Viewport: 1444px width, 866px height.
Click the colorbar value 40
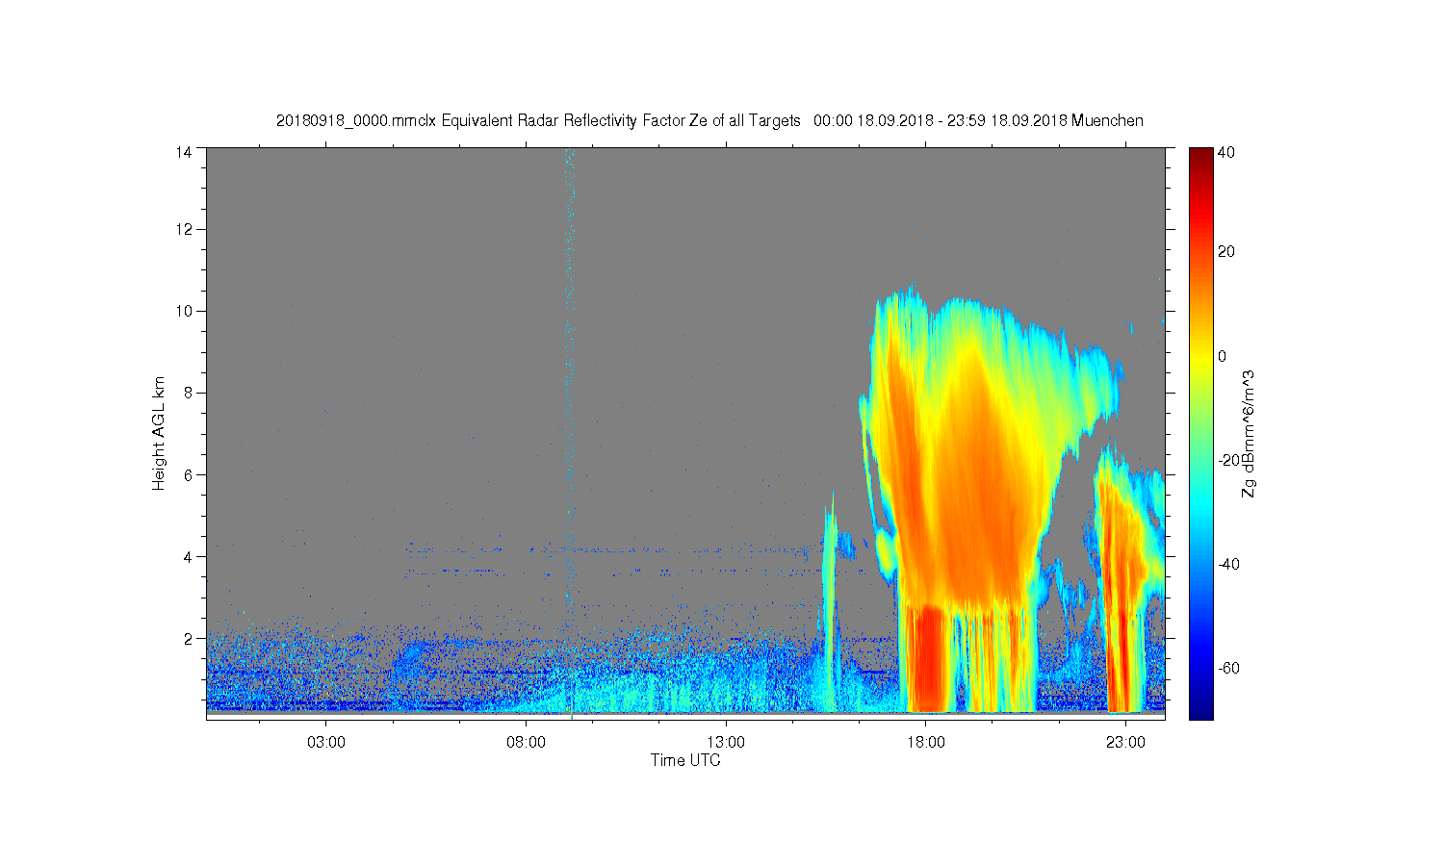click(x=1226, y=152)
